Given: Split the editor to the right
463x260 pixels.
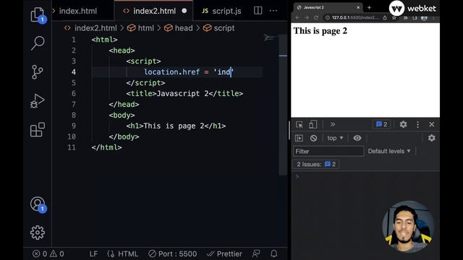Looking at the screenshot, I should pyautogui.click(x=258, y=11).
